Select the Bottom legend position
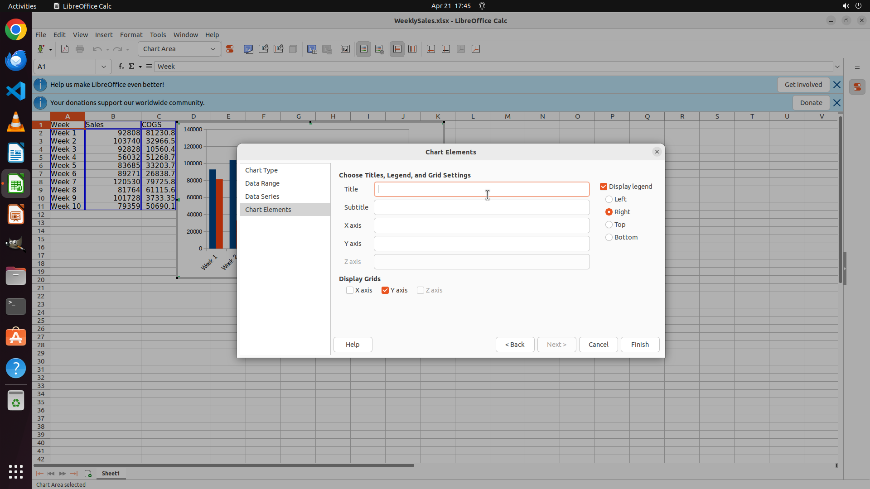Screen dimensions: 870x489 point(609,237)
